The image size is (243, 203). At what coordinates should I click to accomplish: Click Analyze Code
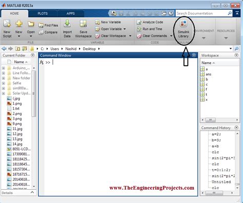click(150, 22)
